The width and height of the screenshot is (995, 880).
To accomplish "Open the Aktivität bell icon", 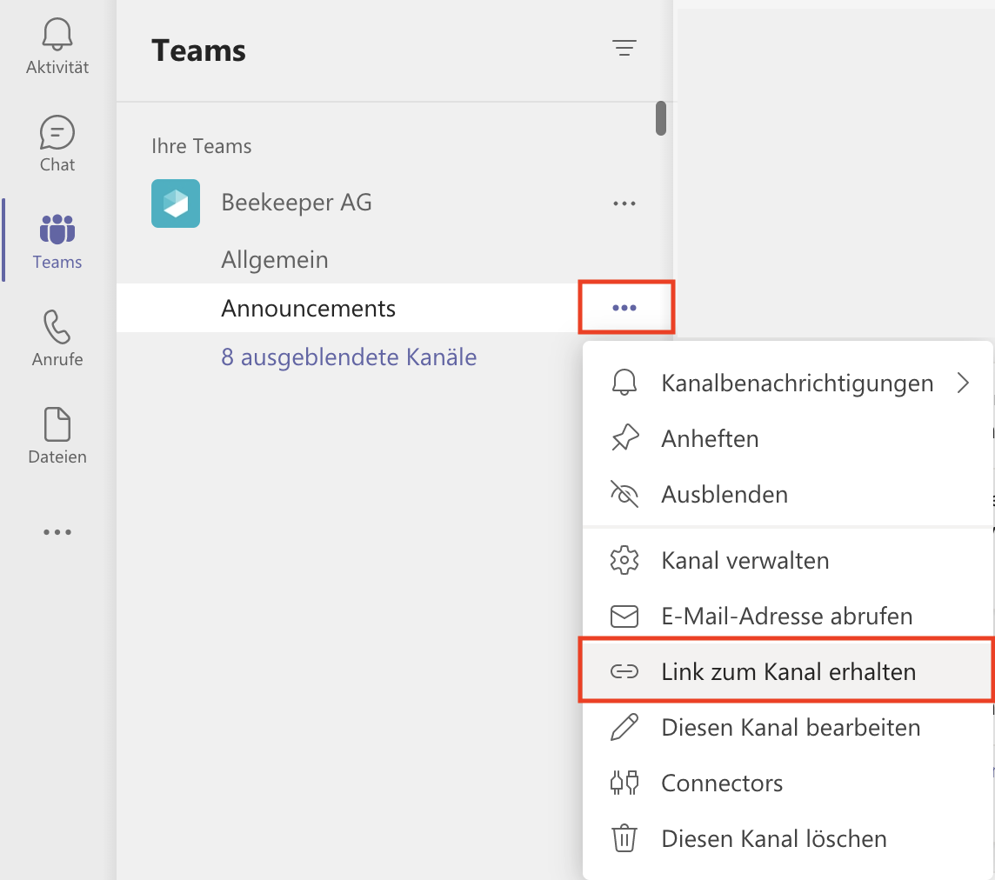I will pyautogui.click(x=57, y=34).
